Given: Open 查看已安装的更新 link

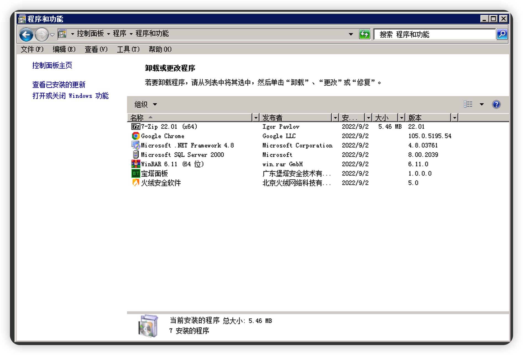Looking at the screenshot, I should point(59,84).
